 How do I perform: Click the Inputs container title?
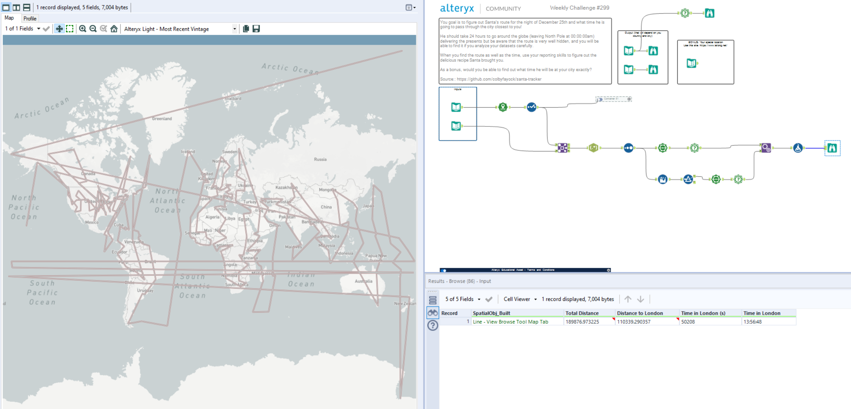pyautogui.click(x=457, y=89)
